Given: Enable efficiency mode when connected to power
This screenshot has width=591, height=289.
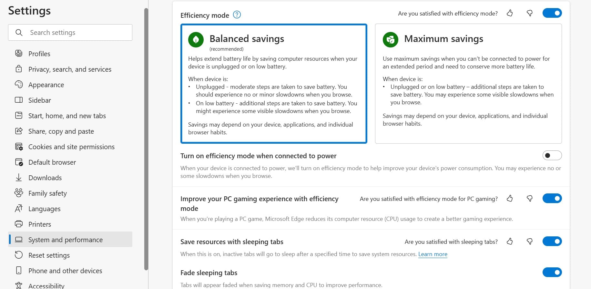Looking at the screenshot, I should [552, 156].
